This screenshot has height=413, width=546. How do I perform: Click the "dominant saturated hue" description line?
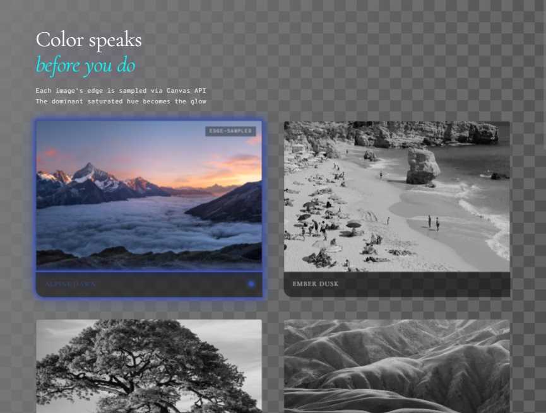coord(121,102)
